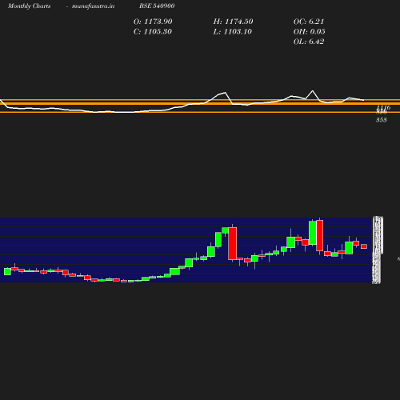
Task: Click the open price 'O: 1173.90'
Action: coord(153,22)
